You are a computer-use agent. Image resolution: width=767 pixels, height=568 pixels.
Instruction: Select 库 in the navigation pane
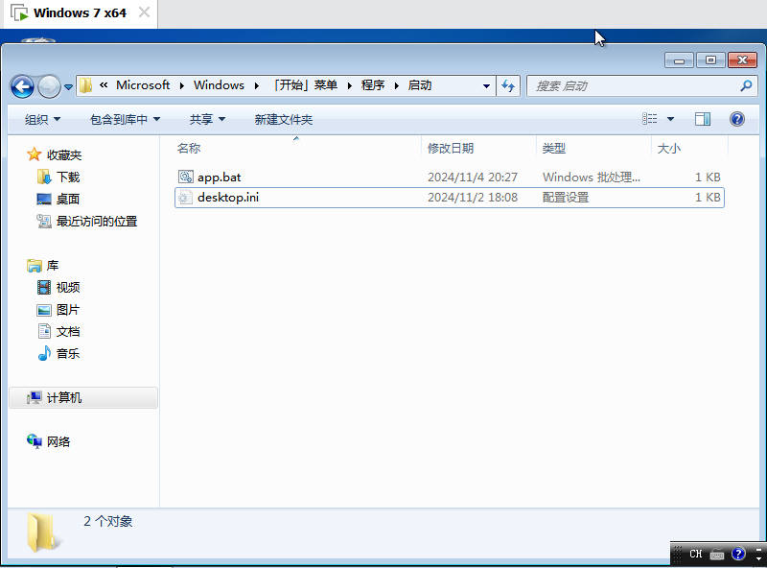pos(53,266)
